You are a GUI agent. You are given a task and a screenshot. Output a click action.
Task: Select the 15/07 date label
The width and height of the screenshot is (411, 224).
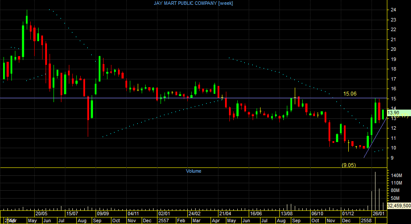[x=72, y=213]
